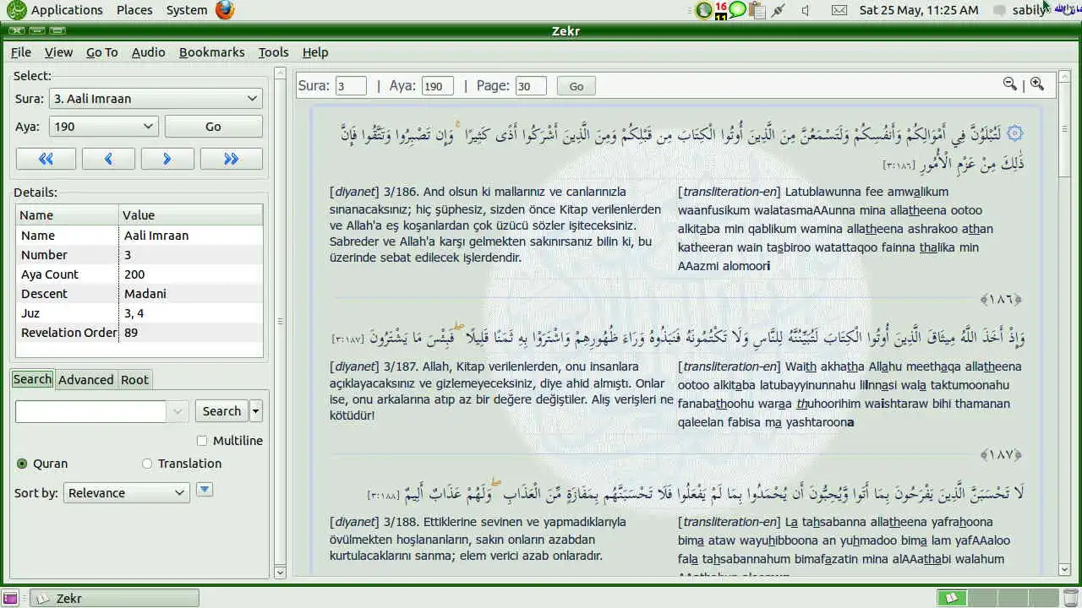Click the clock showing Sat 25 May
This screenshot has height=608, width=1082.
point(919,10)
